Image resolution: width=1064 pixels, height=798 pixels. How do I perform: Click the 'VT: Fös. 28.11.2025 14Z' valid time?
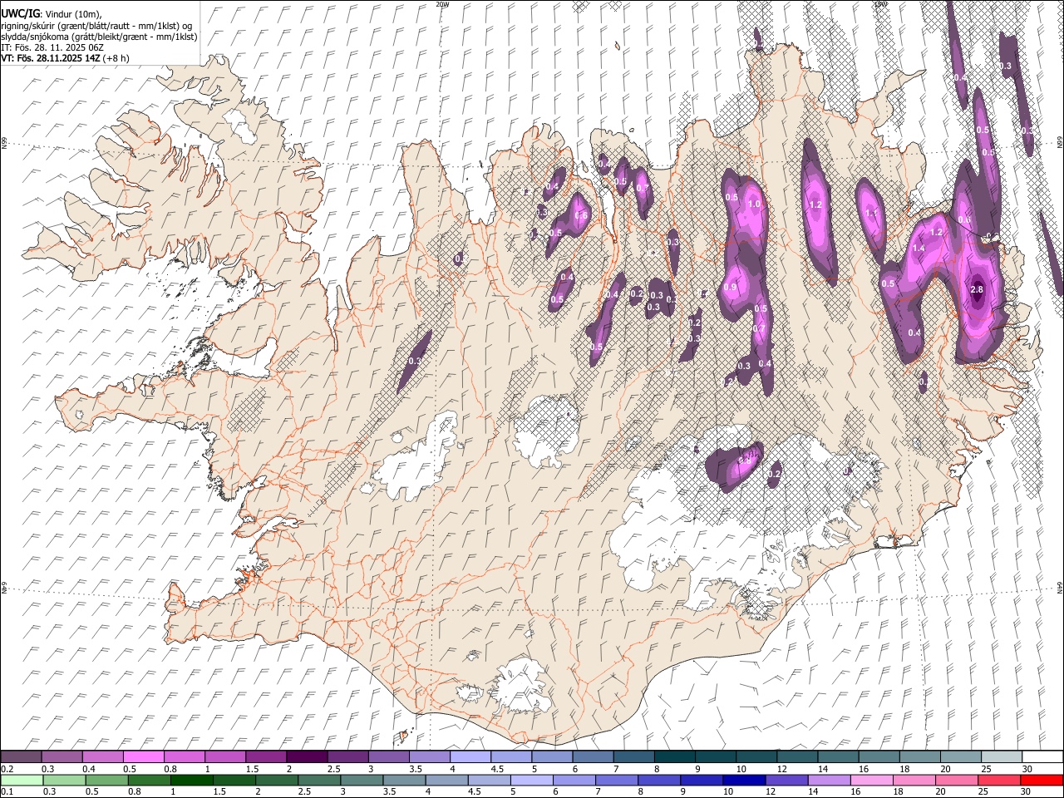coord(51,58)
